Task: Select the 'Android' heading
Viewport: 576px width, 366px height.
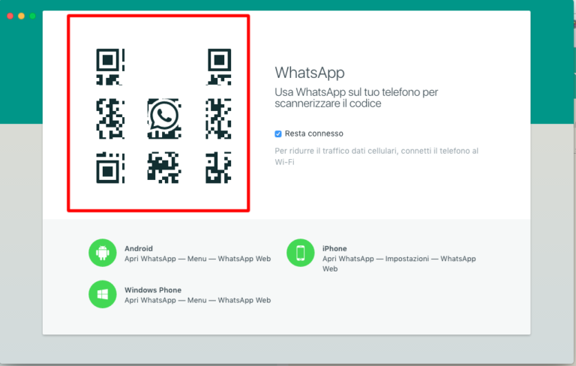Action: tap(139, 248)
